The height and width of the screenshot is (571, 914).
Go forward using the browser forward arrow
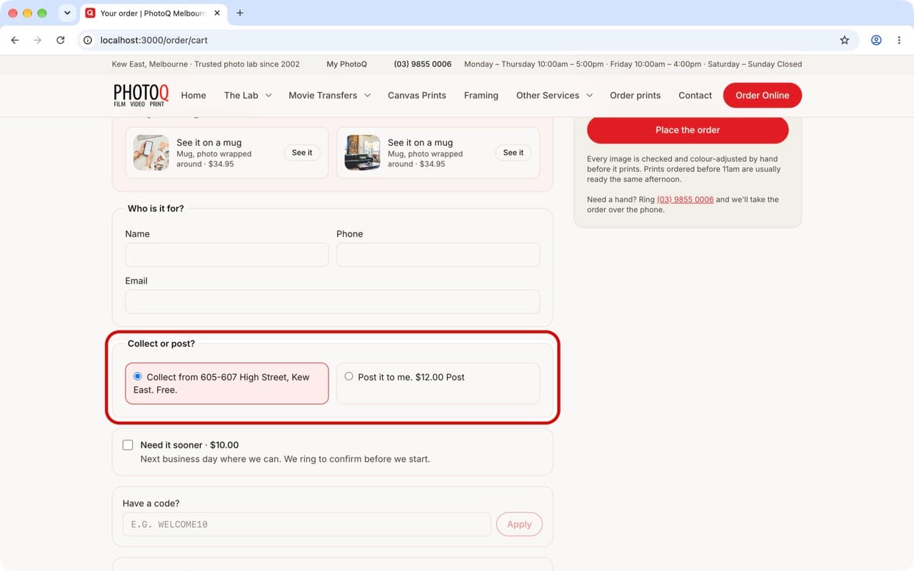[x=38, y=41]
